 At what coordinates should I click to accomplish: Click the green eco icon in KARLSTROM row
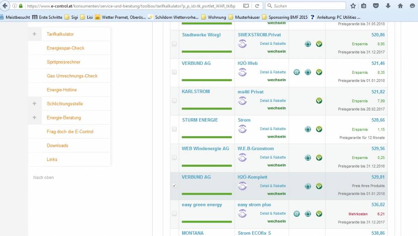319,101
